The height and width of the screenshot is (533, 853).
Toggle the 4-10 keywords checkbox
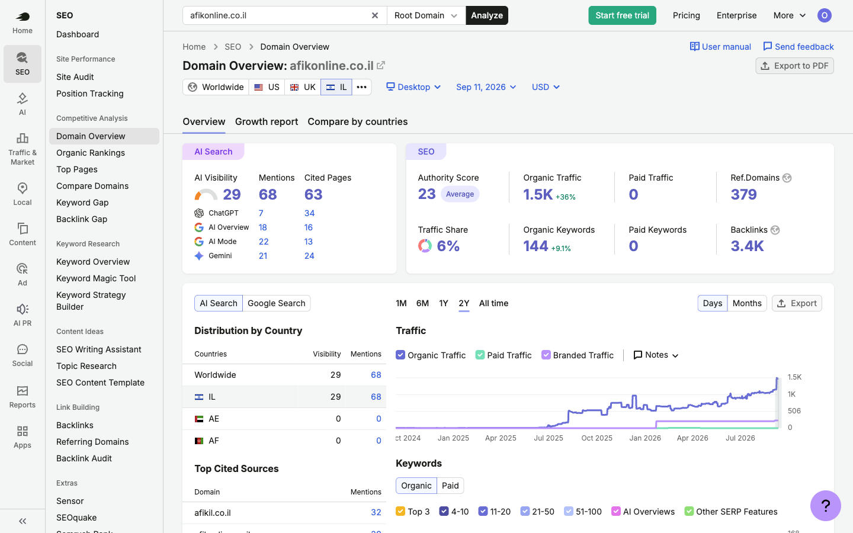444,512
